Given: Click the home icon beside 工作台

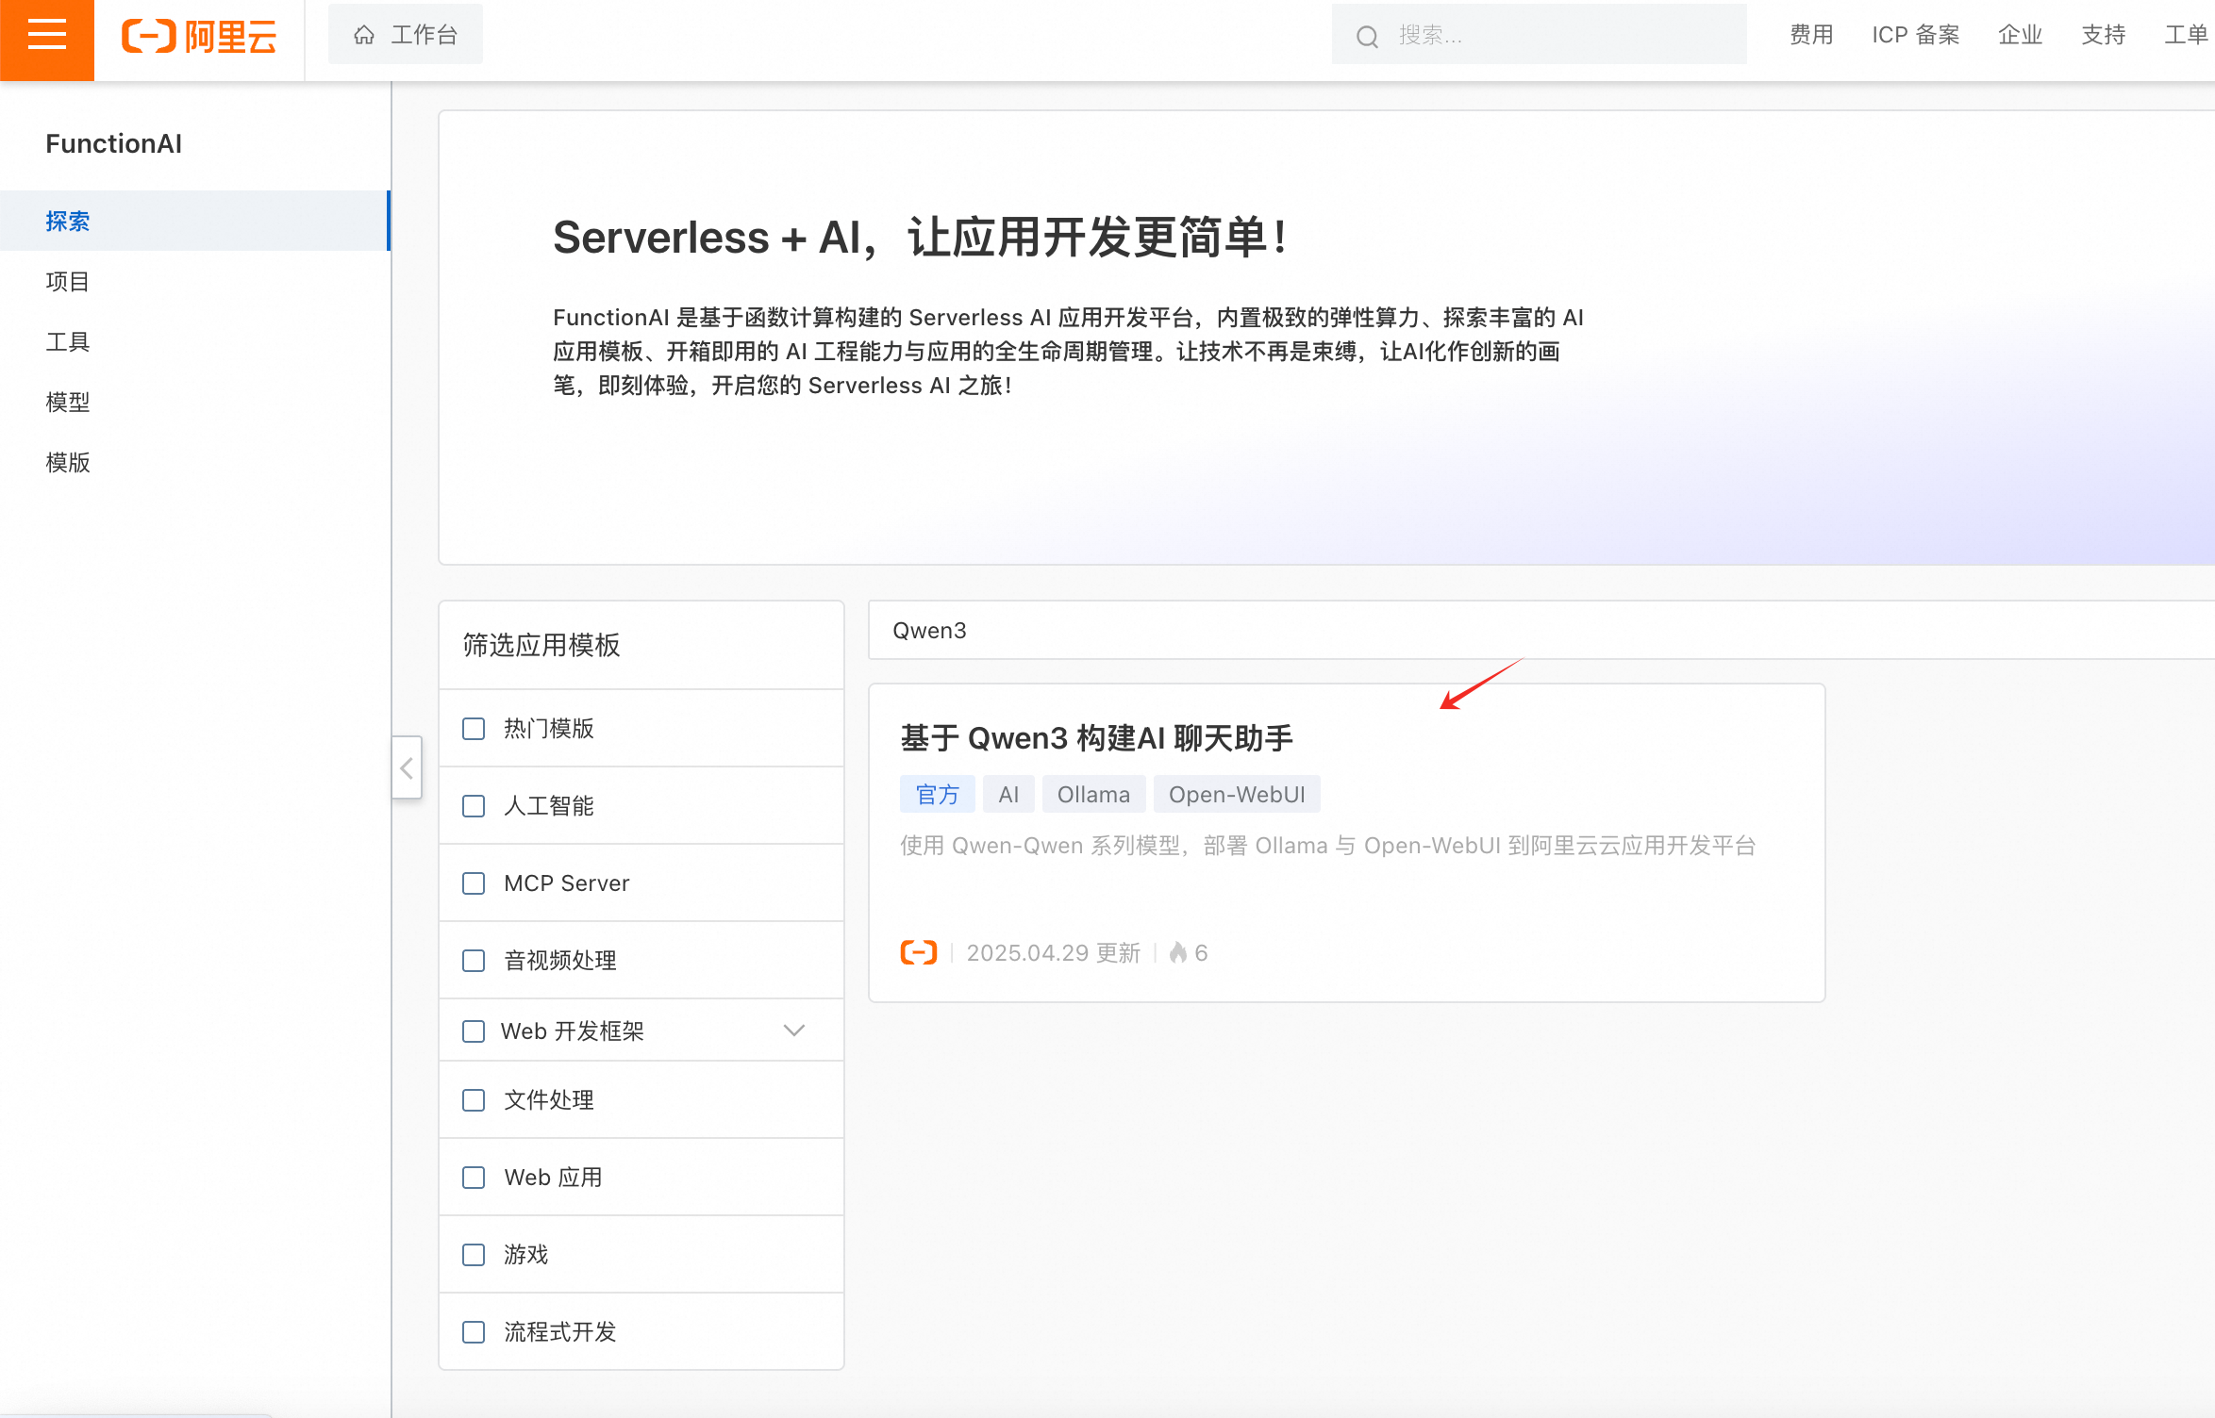Looking at the screenshot, I should (x=364, y=36).
